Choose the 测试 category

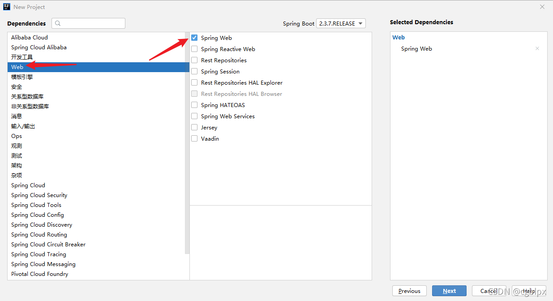(96, 156)
